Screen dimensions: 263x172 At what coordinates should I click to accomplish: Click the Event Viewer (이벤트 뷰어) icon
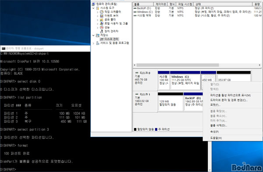(102, 16)
